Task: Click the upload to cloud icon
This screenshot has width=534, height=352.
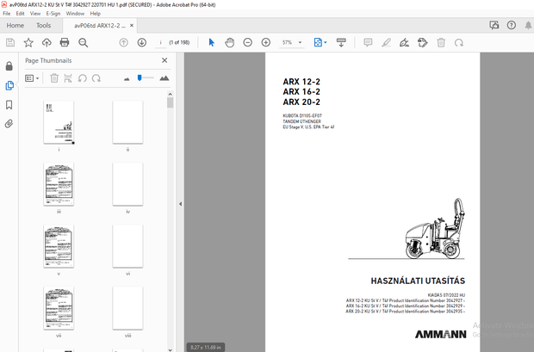Action: click(47, 42)
